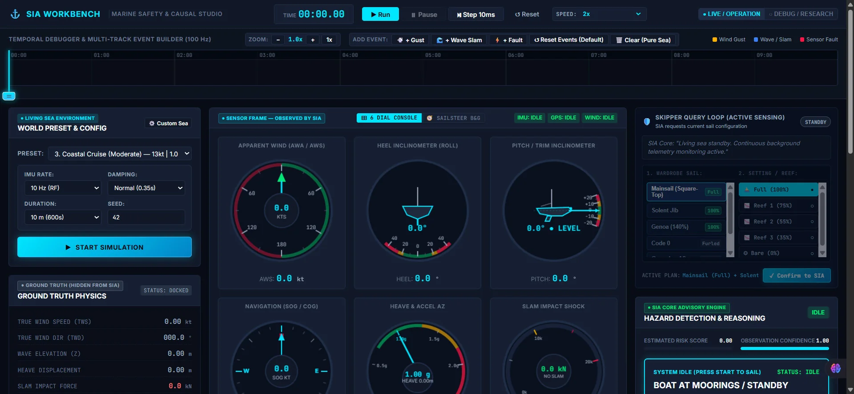Open the Preset Coastal Cruise dropdown
The height and width of the screenshot is (394, 854).
tap(120, 154)
